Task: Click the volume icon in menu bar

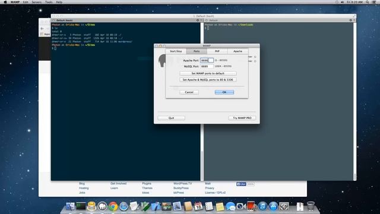Action: coord(342,2)
